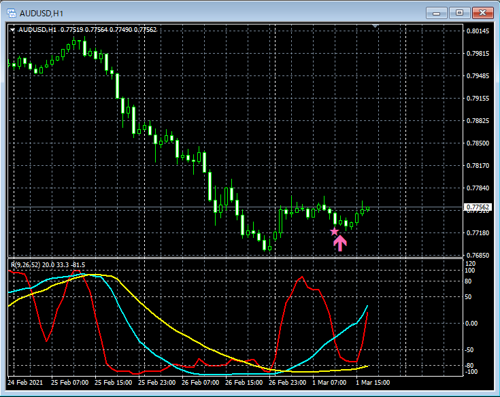This screenshot has width=500, height=397.
Task: Click the gray chart shift triangle marker
Action: (374, 27)
